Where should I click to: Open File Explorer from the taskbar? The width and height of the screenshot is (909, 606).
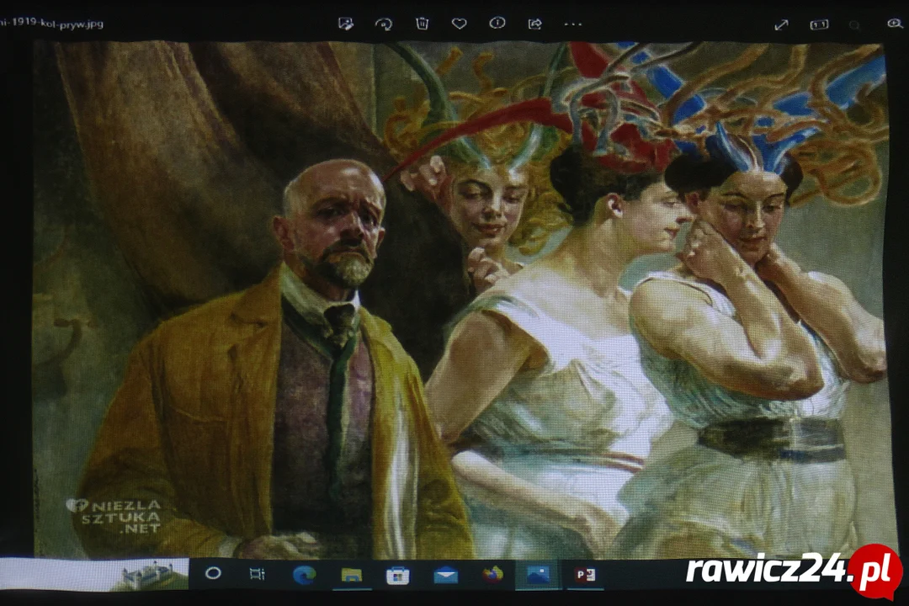[351, 575]
